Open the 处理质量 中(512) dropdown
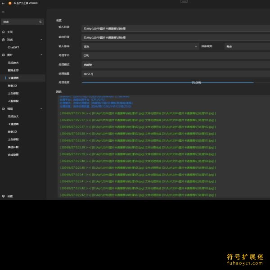Viewport: 270px width, 270px height. (x=175, y=74)
